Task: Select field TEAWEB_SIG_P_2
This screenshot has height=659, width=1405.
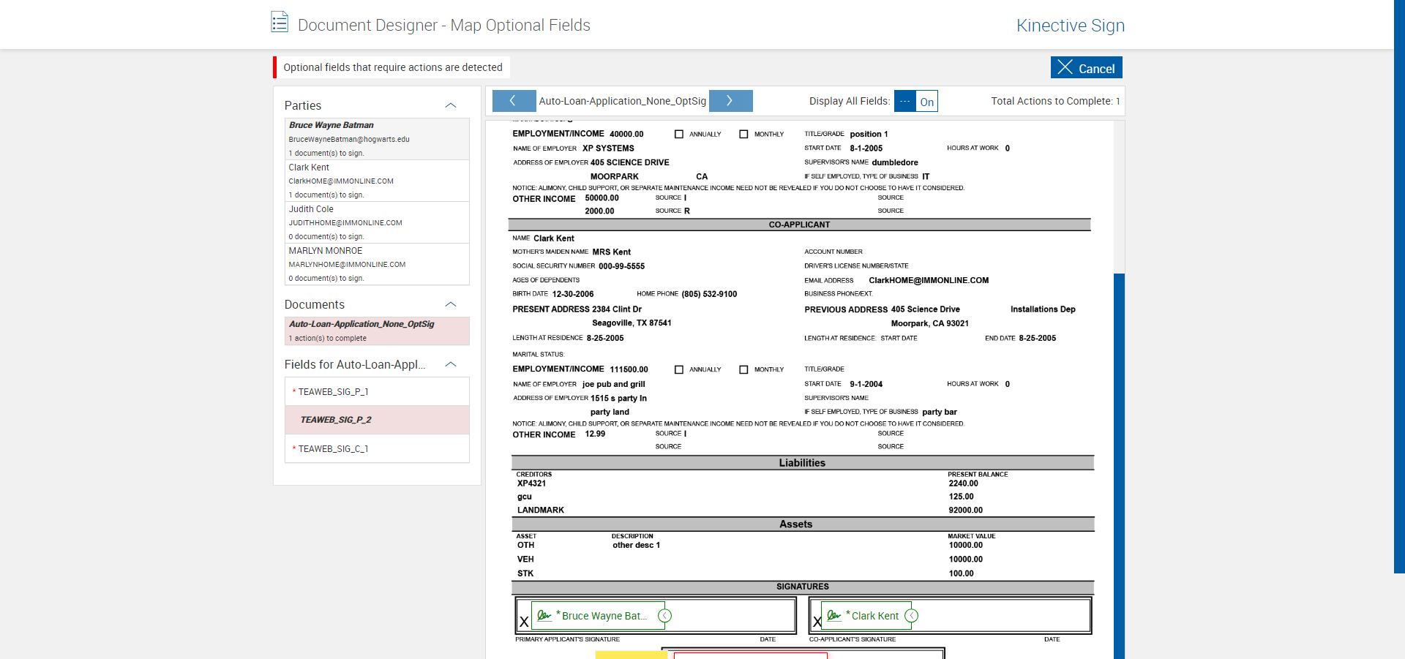Action: 377,420
